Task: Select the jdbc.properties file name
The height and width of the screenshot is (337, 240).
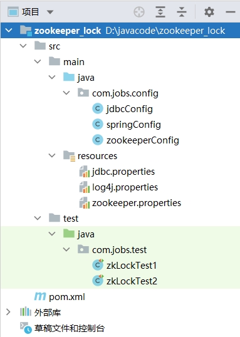Action: 123,172
